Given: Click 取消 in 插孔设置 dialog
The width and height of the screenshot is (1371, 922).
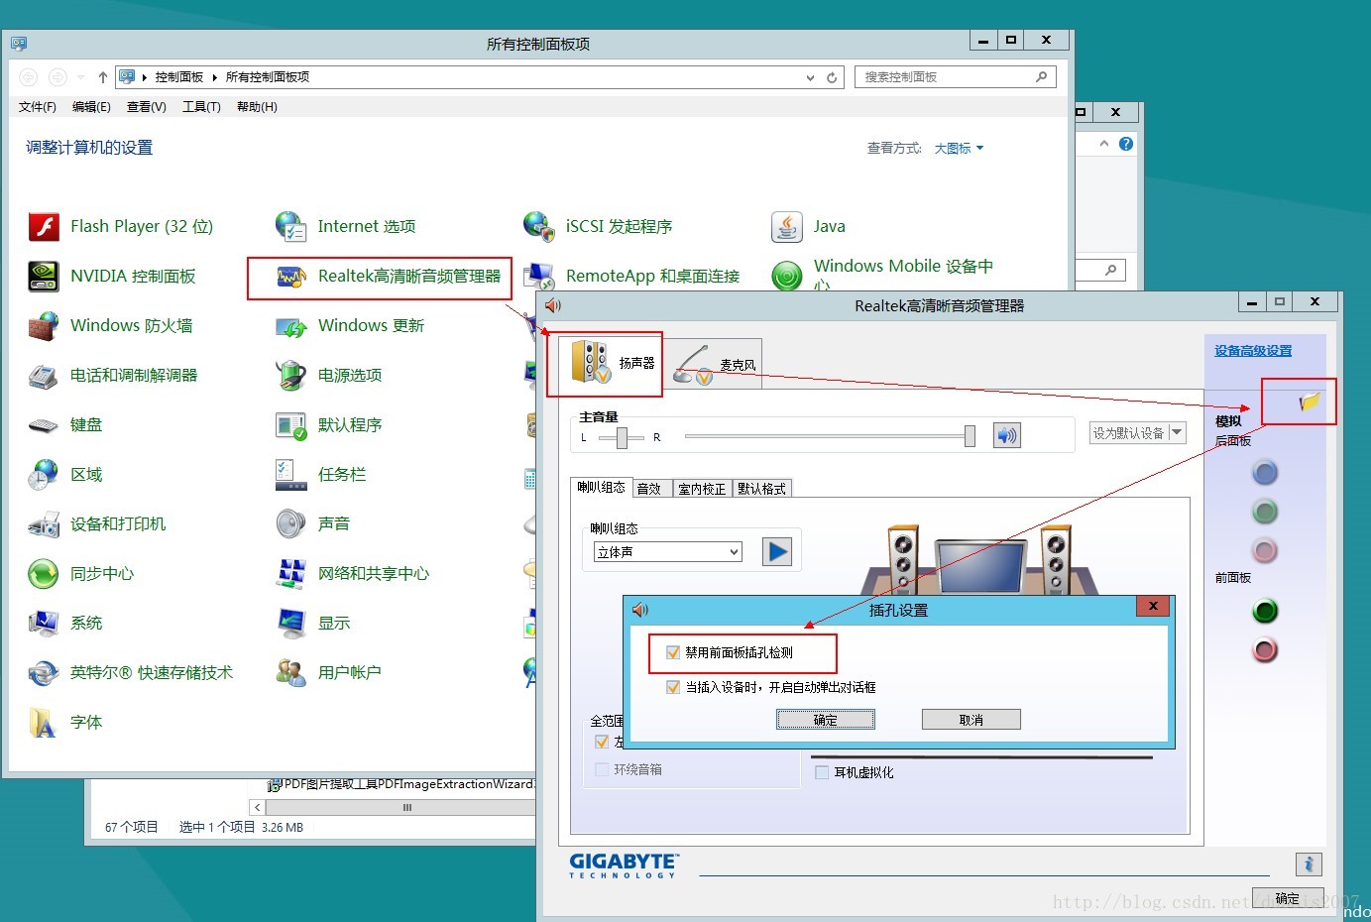Looking at the screenshot, I should tap(971, 720).
